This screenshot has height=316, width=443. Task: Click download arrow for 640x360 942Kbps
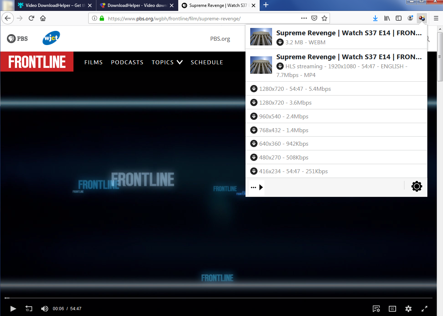tap(254, 143)
